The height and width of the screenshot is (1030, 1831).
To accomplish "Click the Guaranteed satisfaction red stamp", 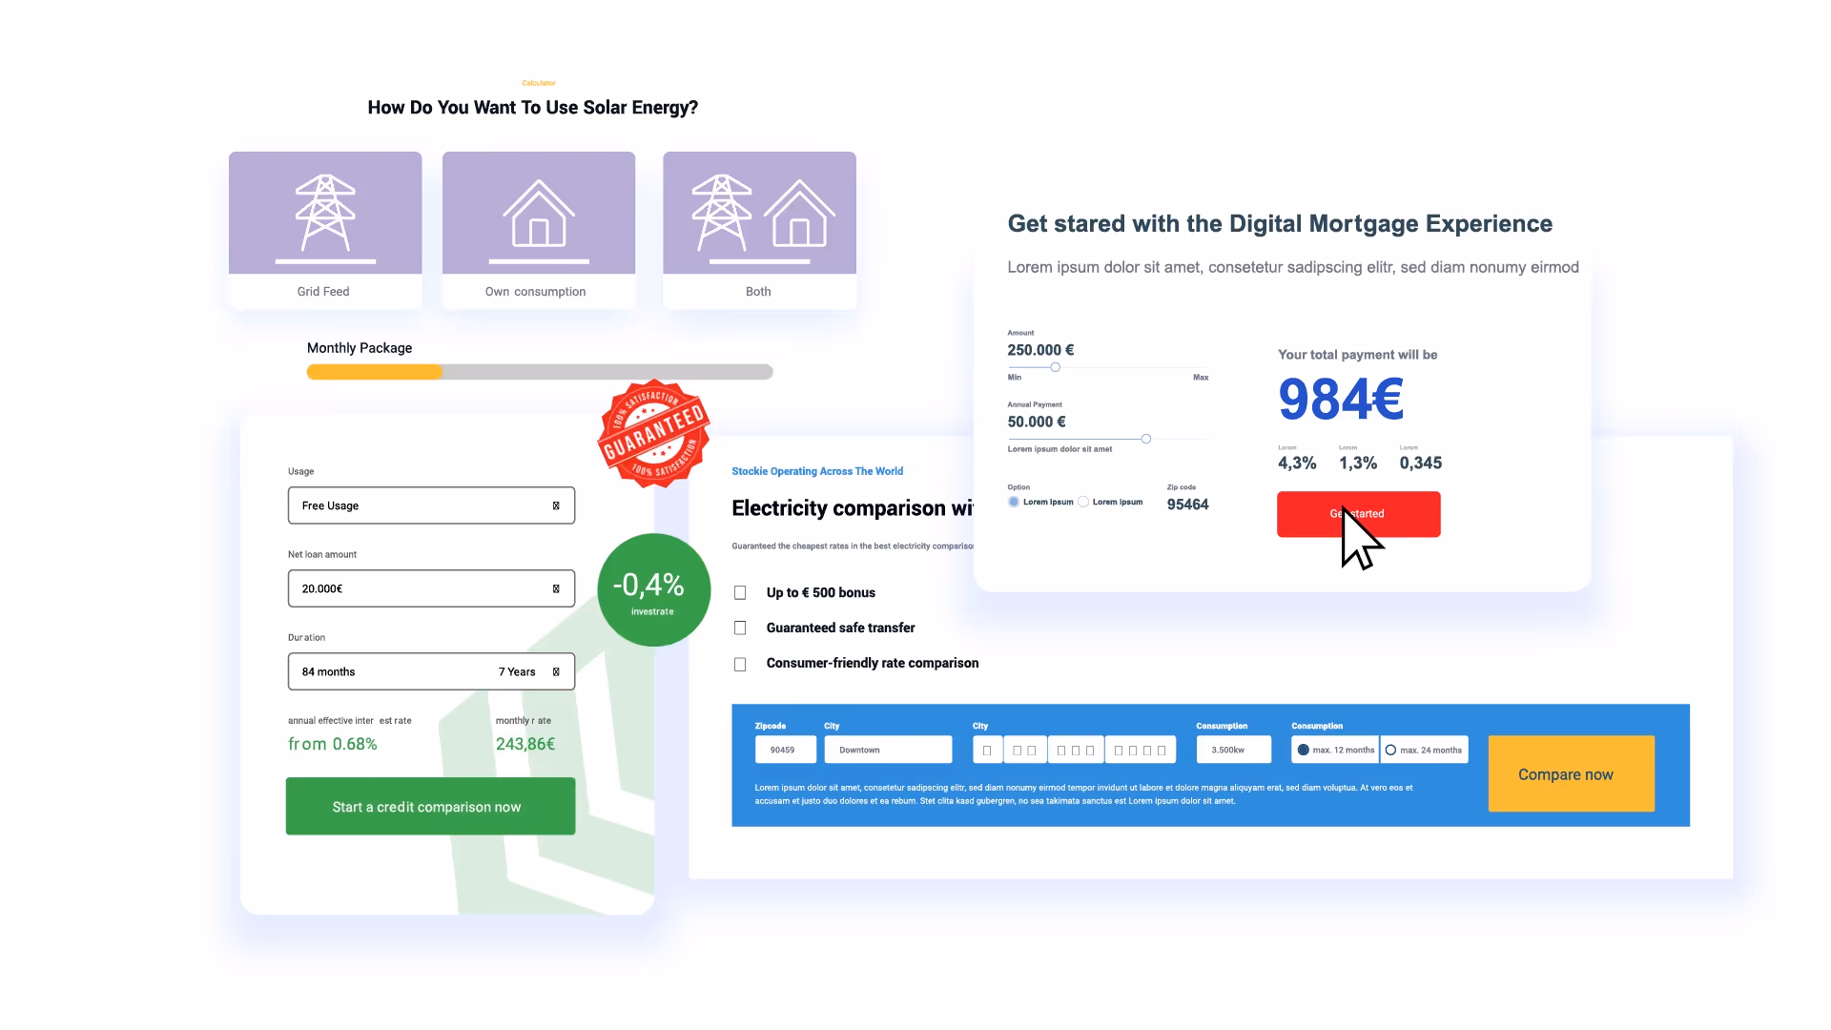I will click(x=654, y=435).
